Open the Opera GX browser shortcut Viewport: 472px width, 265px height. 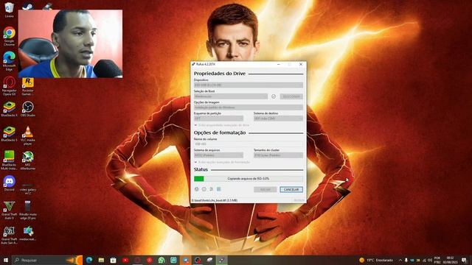[9, 85]
